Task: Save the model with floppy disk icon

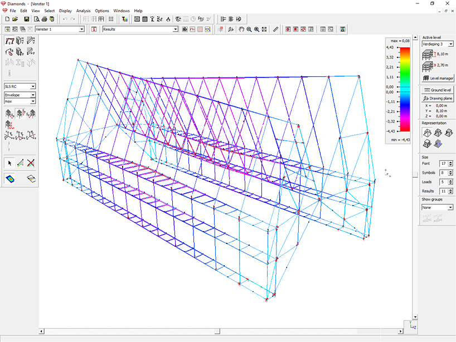Action: click(x=26, y=19)
